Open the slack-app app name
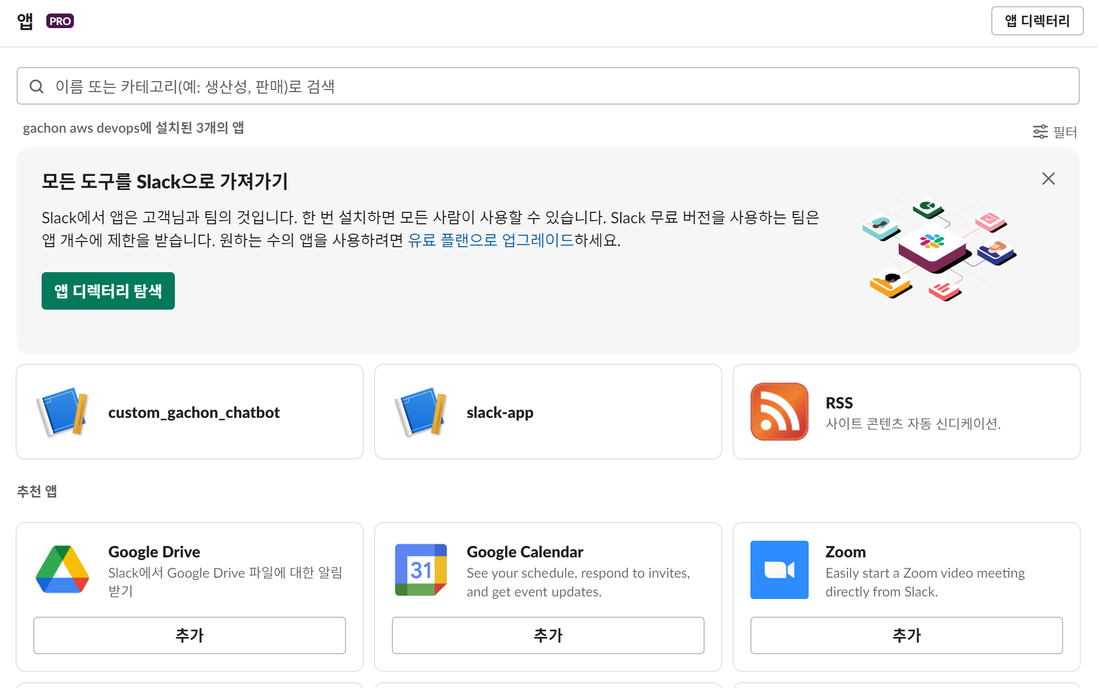The height and width of the screenshot is (688, 1098). pos(500,412)
